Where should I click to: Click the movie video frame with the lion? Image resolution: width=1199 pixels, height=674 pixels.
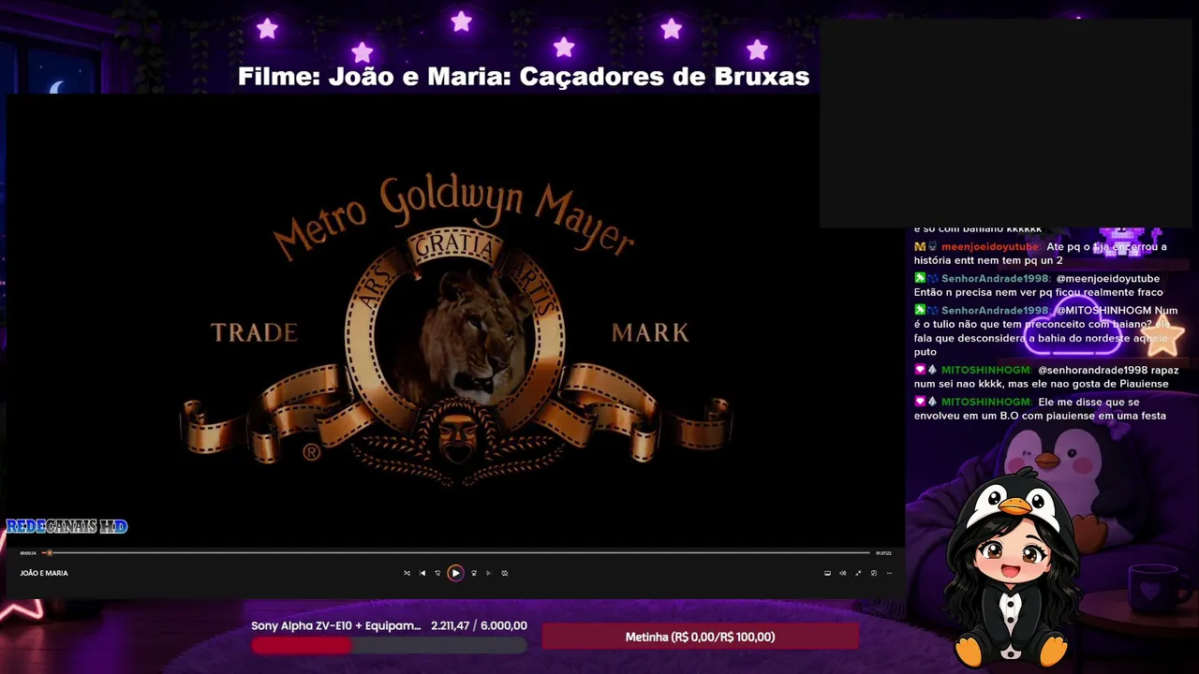coord(456,318)
